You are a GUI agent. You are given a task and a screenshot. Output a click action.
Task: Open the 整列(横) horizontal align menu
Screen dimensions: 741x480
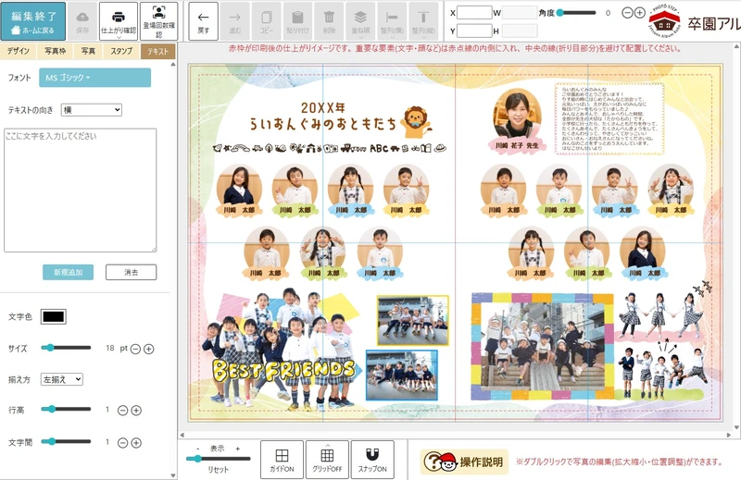click(x=392, y=21)
